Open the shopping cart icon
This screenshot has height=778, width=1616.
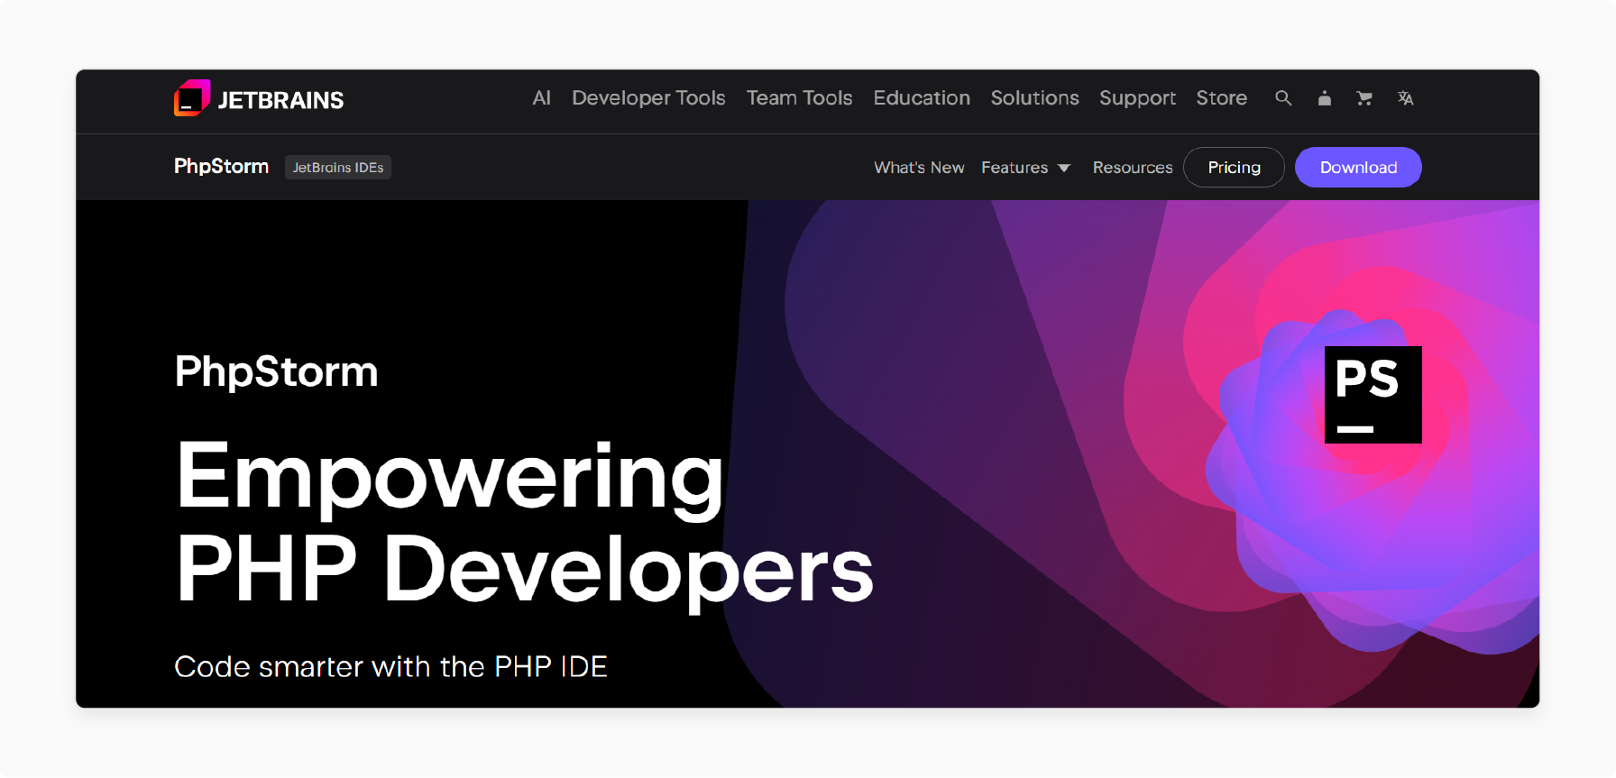point(1364,98)
